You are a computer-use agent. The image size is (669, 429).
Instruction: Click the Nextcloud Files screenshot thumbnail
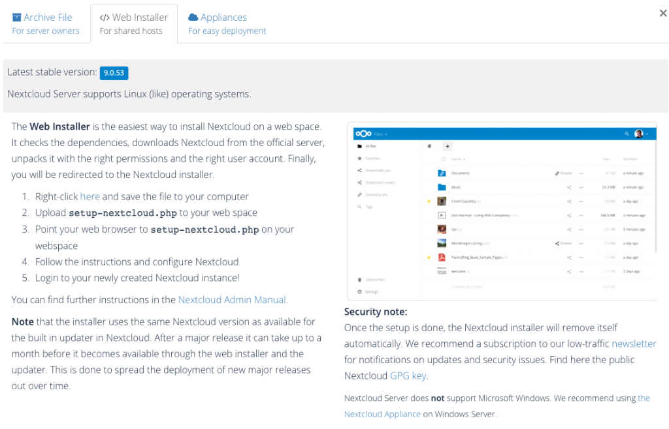(502, 211)
